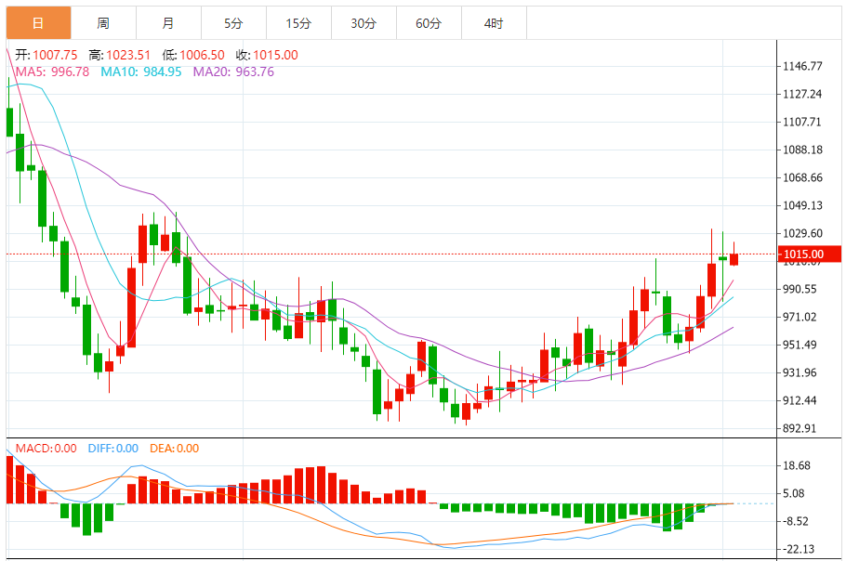The height and width of the screenshot is (561, 846).
Task: Click the 高:1023.51 high price value
Action: click(120, 55)
